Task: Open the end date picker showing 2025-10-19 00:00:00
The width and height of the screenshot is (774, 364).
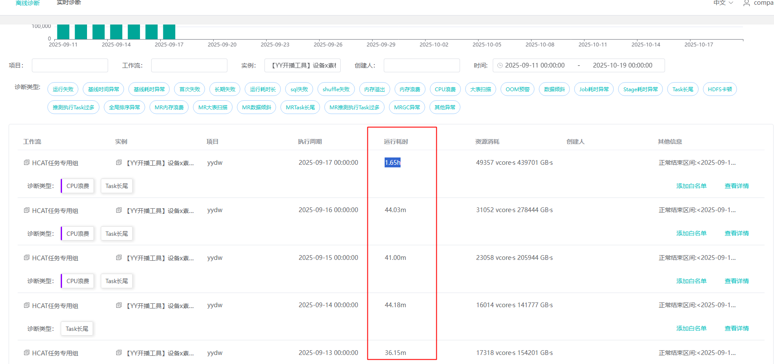Action: [x=622, y=65]
